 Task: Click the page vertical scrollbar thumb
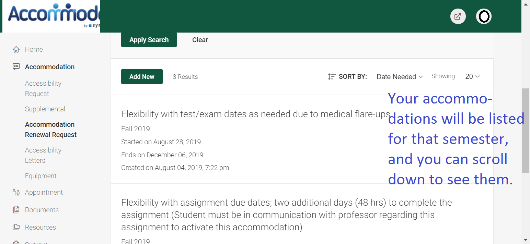[526, 130]
